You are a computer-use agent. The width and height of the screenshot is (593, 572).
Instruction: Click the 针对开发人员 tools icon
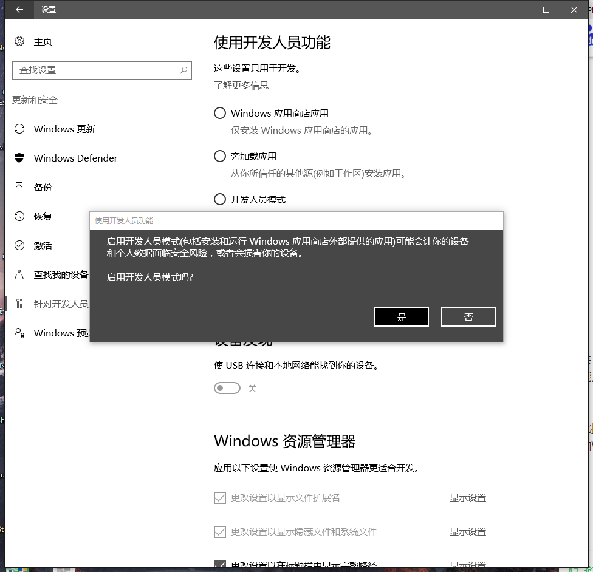(x=19, y=304)
